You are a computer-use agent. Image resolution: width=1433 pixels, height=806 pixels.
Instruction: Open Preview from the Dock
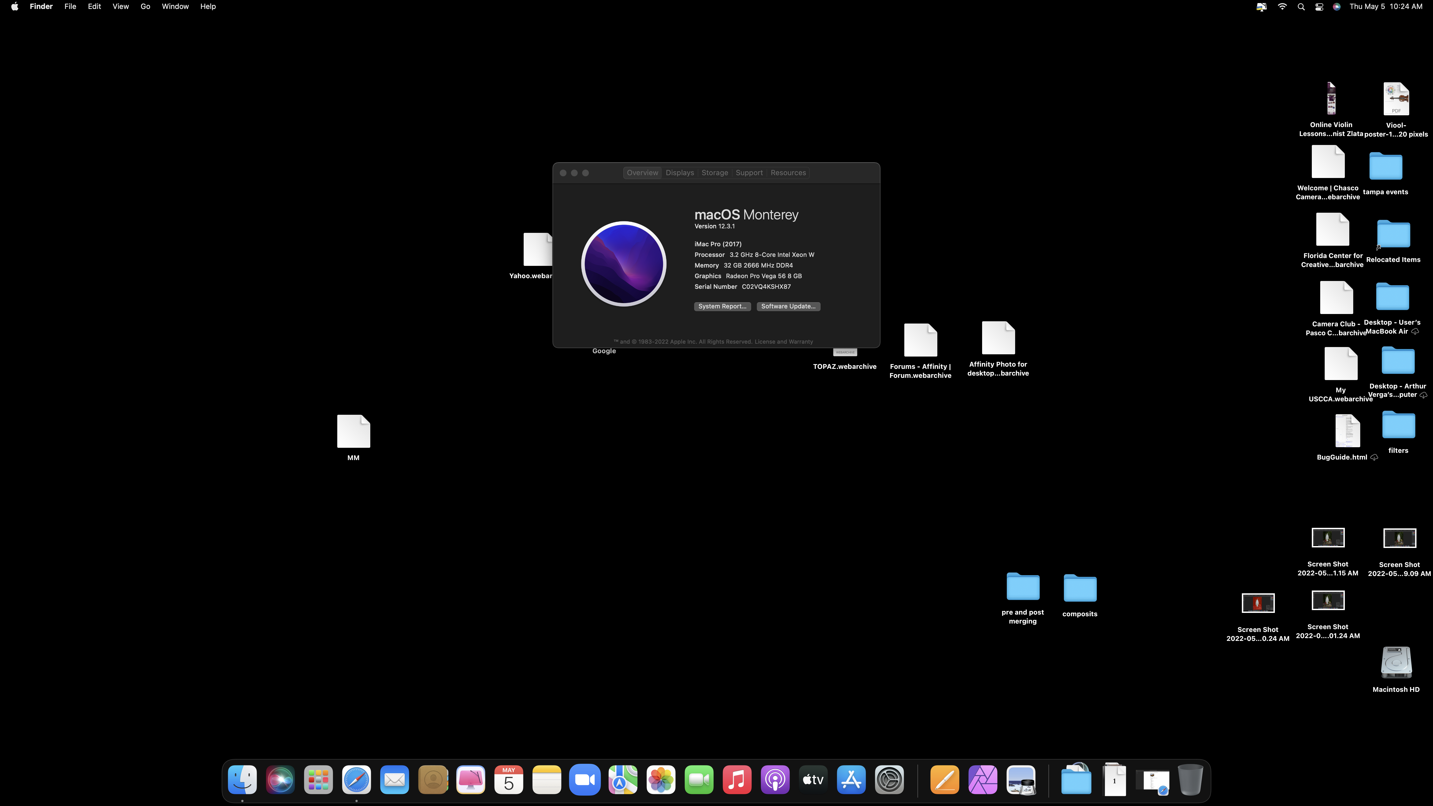pyautogui.click(x=1021, y=780)
